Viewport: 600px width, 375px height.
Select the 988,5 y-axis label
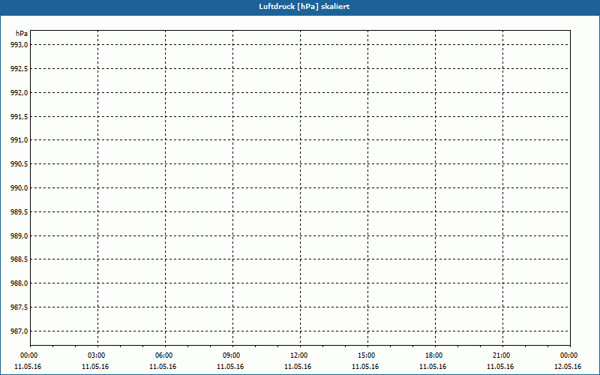[19, 259]
